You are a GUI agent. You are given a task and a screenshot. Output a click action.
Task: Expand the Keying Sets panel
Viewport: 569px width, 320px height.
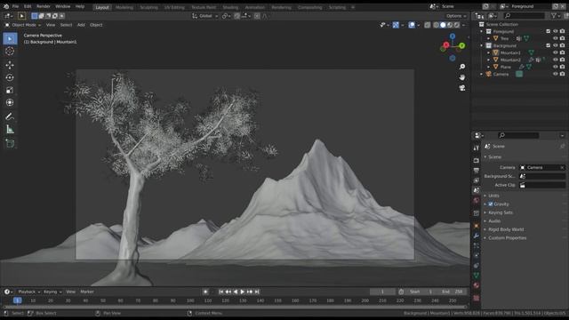click(500, 212)
